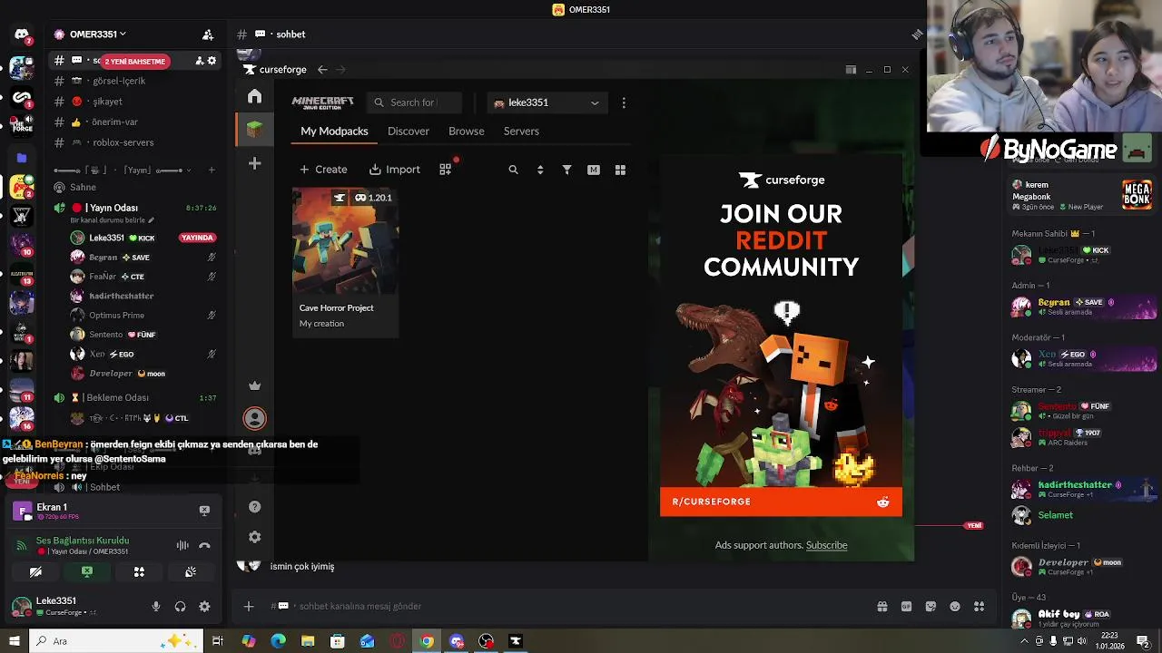Open Discord direct messages home icon
This screenshot has height=653, width=1162.
click(x=22, y=34)
